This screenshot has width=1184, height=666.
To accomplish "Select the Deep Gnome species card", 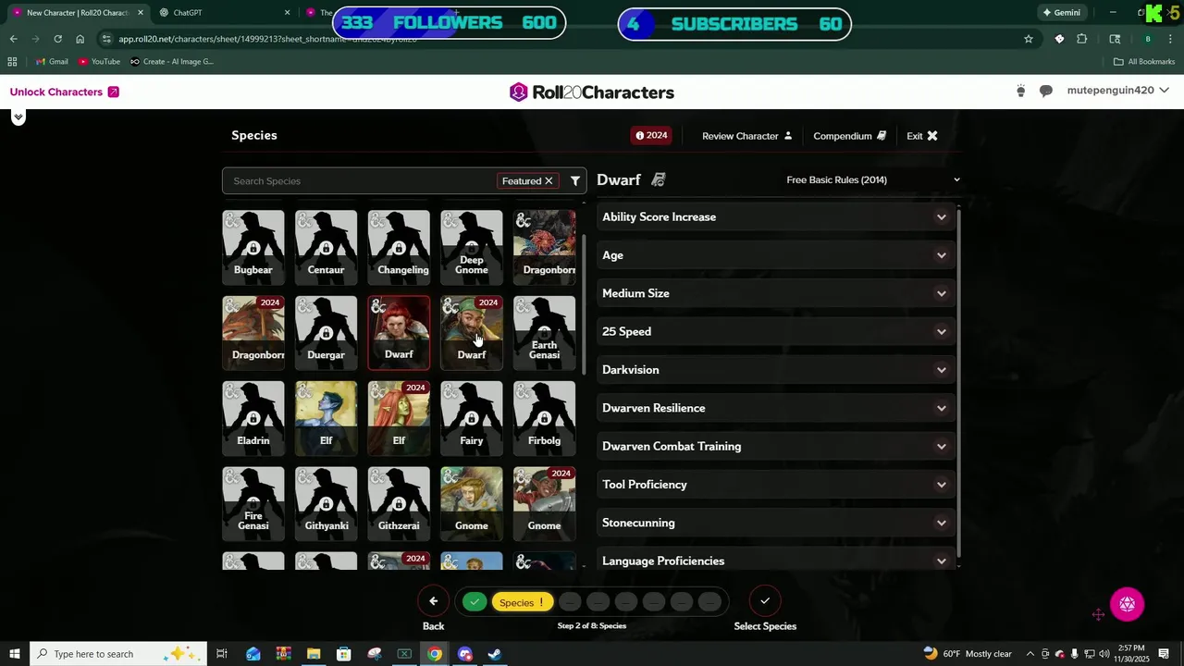I will click(x=472, y=247).
